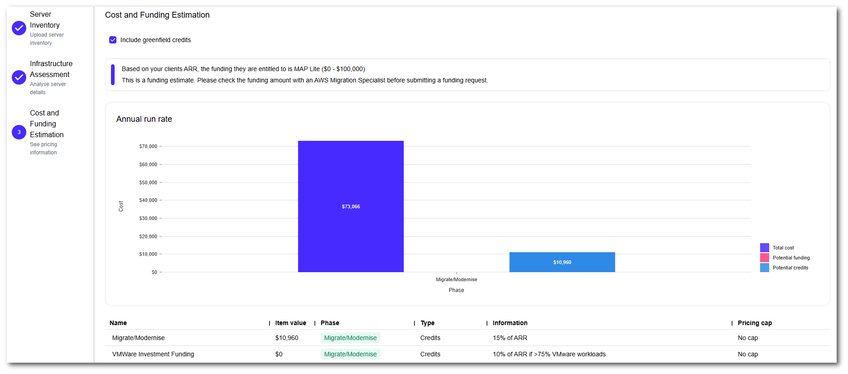Click the Pricing cap column header
The height and width of the screenshot is (374, 848).
754,323
